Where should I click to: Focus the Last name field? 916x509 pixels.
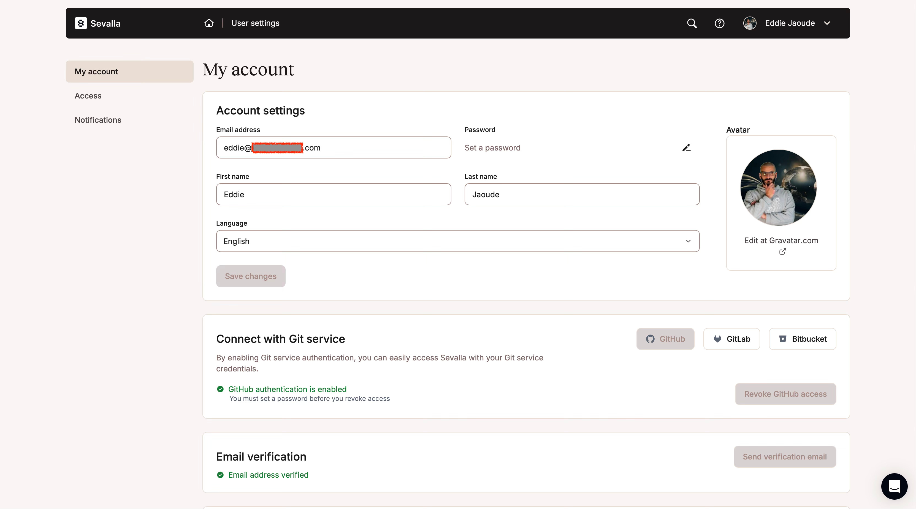click(x=582, y=194)
